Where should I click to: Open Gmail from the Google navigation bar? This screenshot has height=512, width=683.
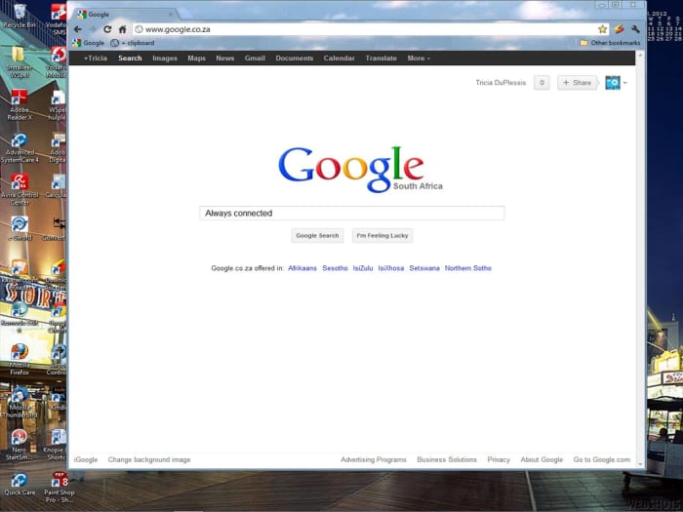(255, 58)
